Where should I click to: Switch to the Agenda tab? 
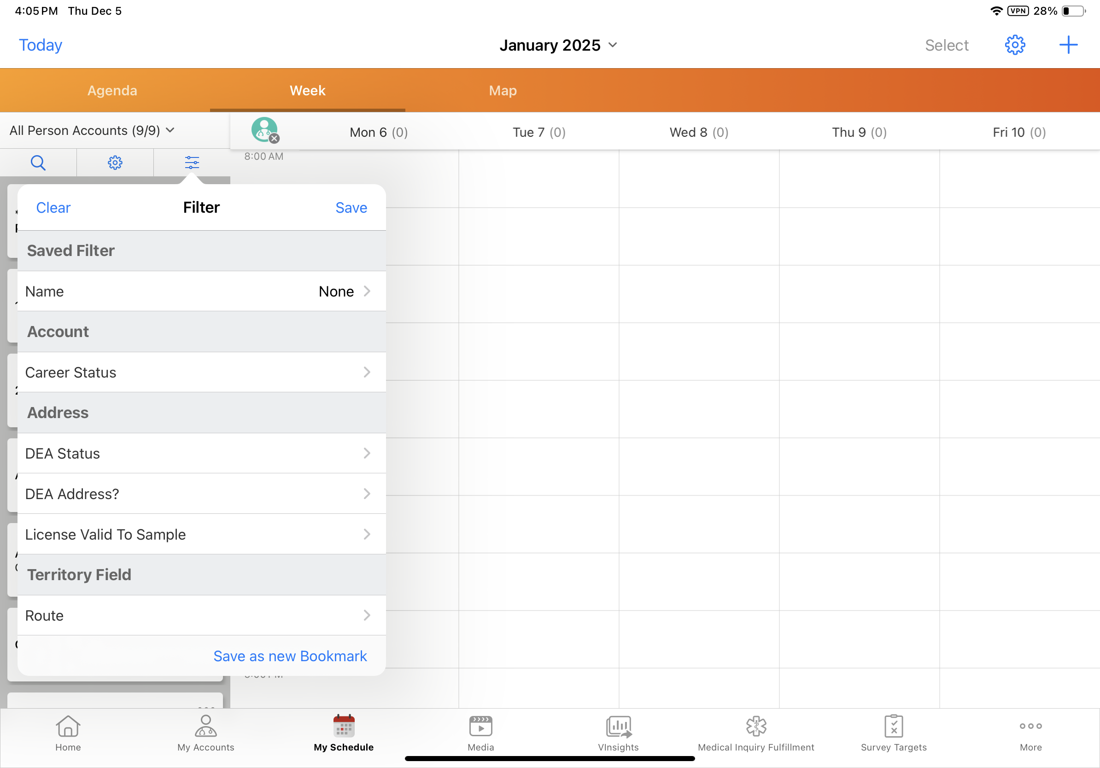pyautogui.click(x=112, y=91)
